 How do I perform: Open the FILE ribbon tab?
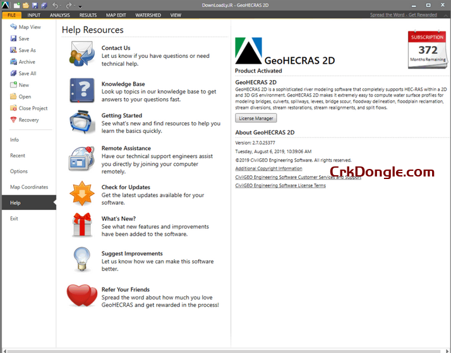(x=12, y=15)
